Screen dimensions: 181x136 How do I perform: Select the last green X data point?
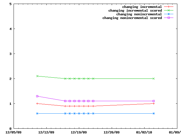pyautogui.click(x=154, y=78)
